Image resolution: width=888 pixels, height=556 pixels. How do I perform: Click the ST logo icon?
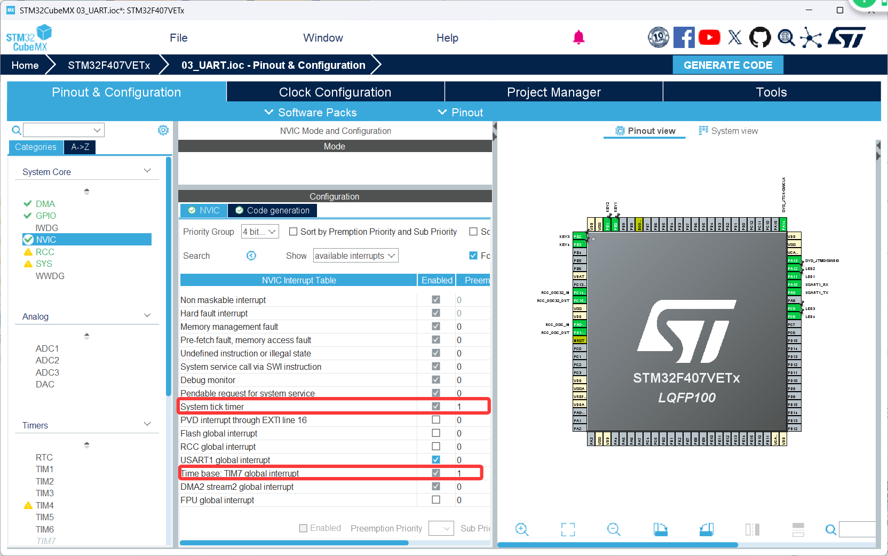847,37
